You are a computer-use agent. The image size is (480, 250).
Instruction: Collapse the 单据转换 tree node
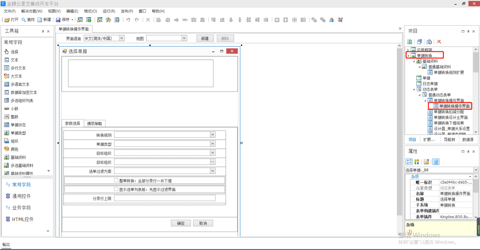click(x=408, y=56)
